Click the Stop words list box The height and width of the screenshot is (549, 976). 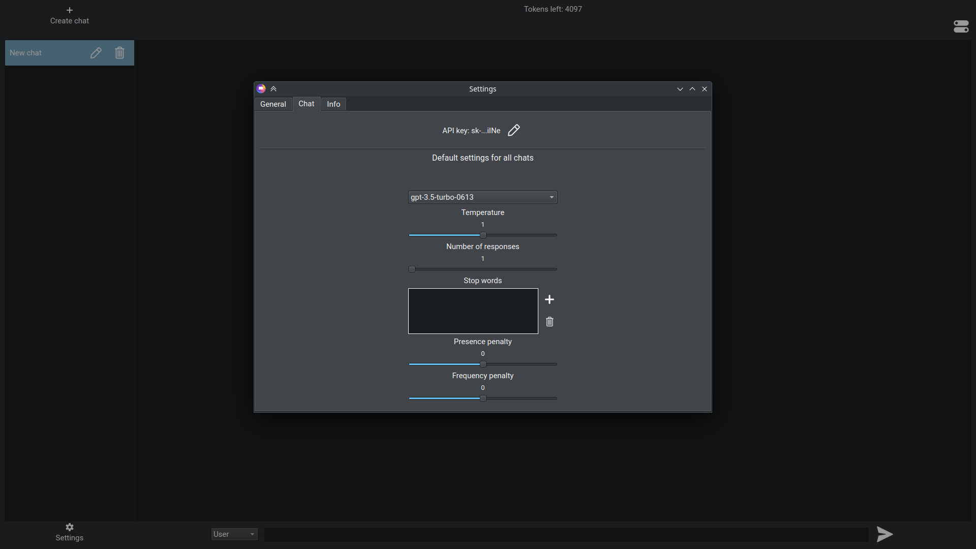click(473, 311)
